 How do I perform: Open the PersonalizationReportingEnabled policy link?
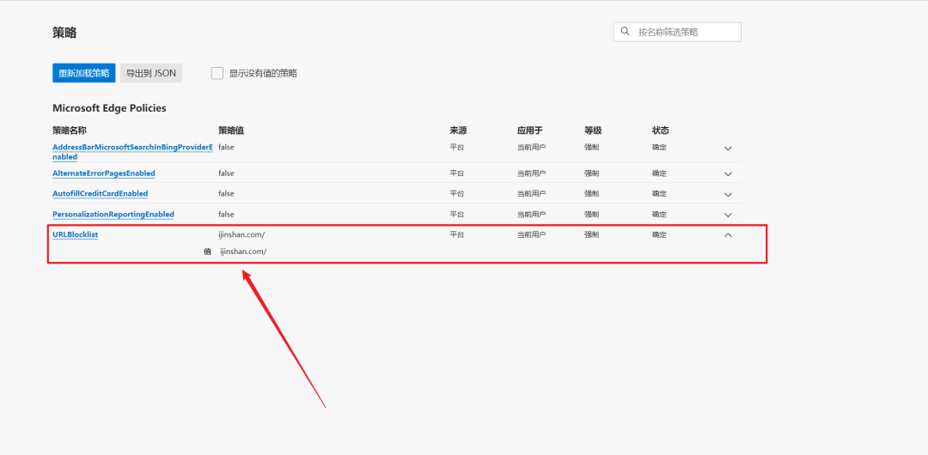pos(113,215)
